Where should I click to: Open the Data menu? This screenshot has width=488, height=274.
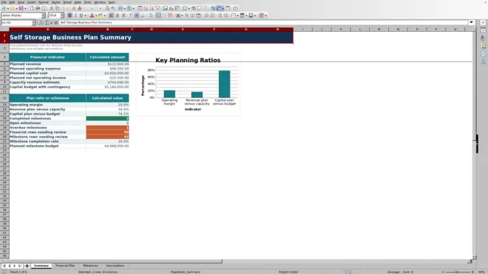pos(78,2)
